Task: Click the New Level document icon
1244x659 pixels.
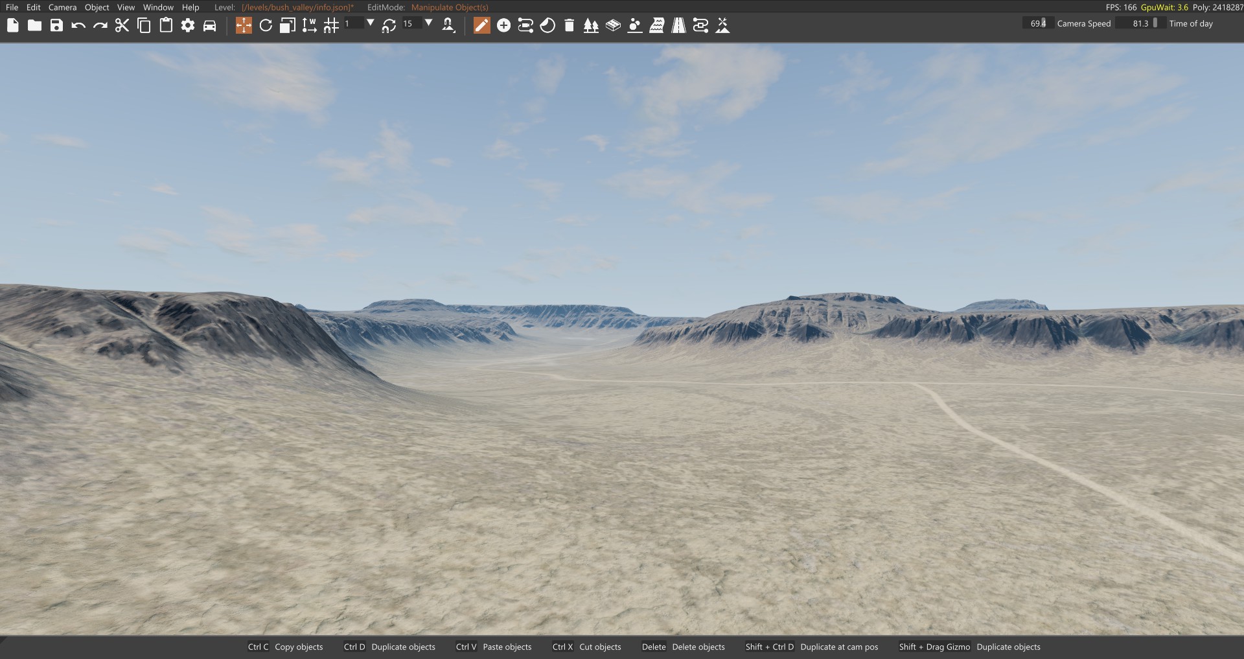Action: 13,25
